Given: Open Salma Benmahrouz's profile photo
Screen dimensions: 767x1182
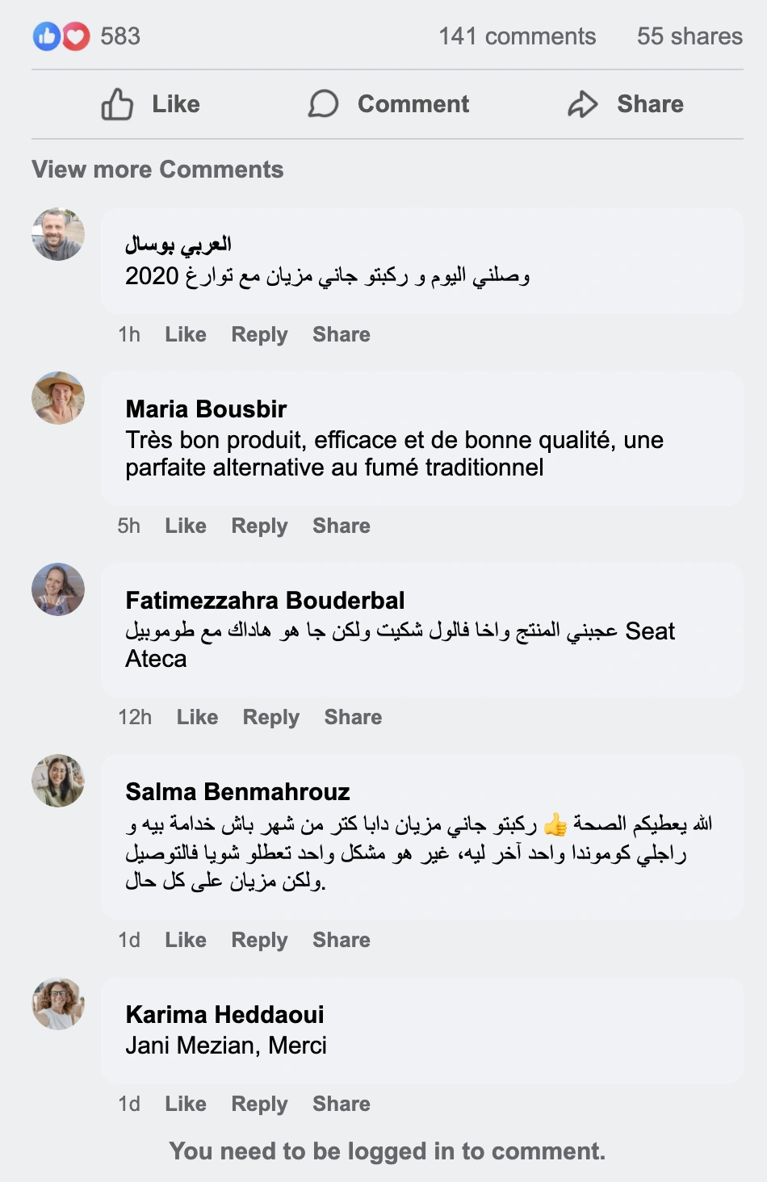Looking at the screenshot, I should click(58, 781).
